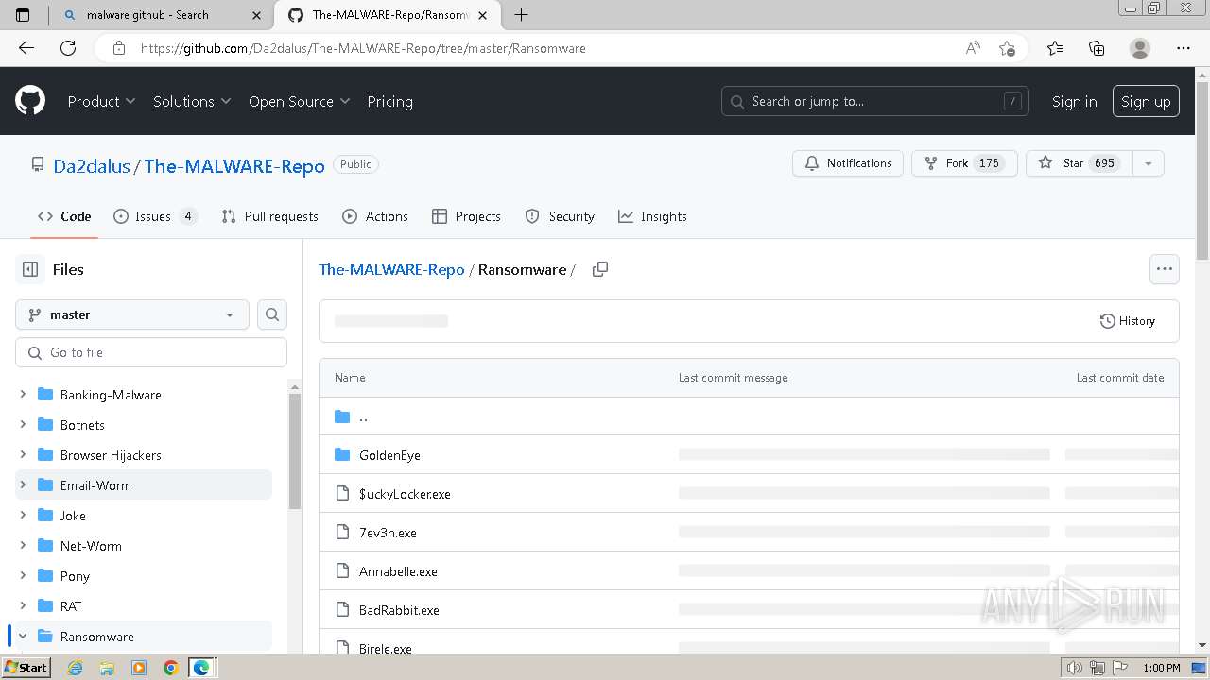The image size is (1210, 680).
Task: Click the browser address bar URL
Action: [x=363, y=48]
